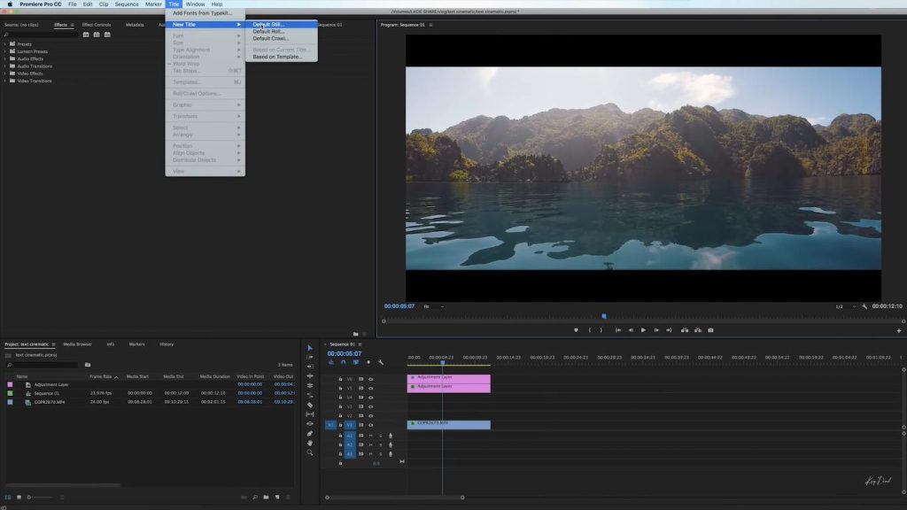Toggle V1 track output visibility eye

click(x=369, y=425)
